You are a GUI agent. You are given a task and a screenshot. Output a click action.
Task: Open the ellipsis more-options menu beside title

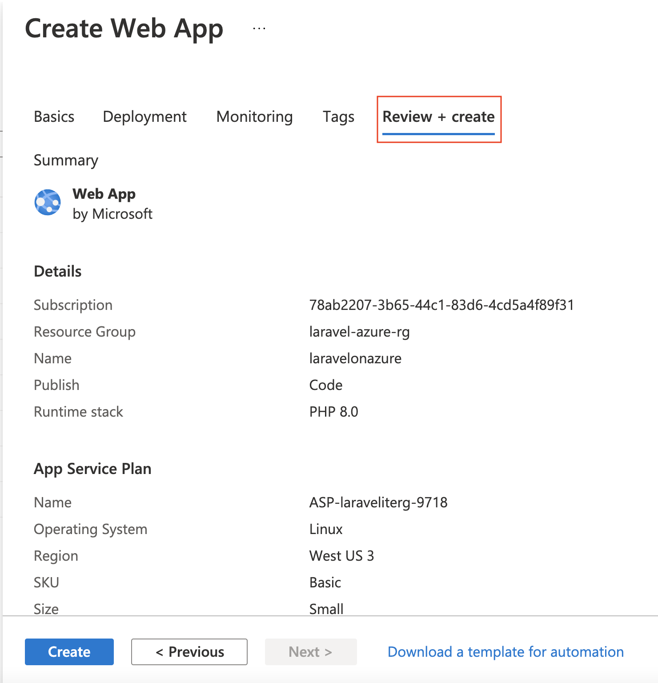click(x=259, y=29)
